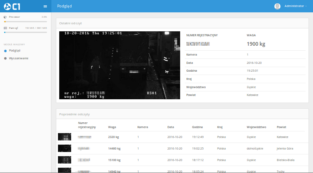The width and height of the screenshot is (313, 173).
Task: Click the Kamera column header
Action: [143, 127]
